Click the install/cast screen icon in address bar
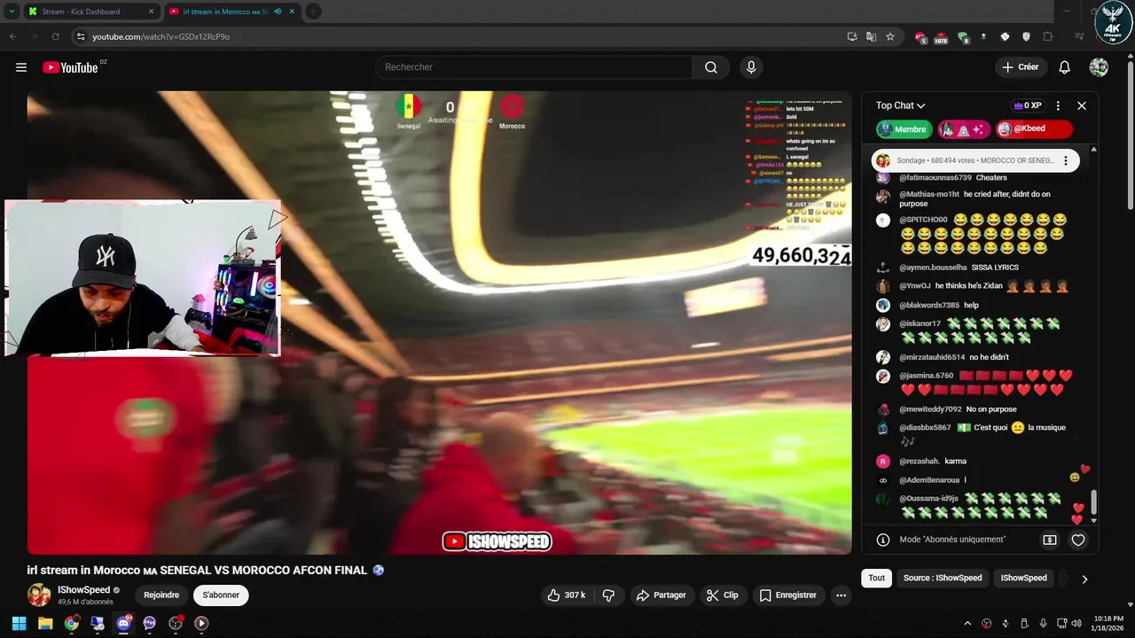 pos(852,36)
